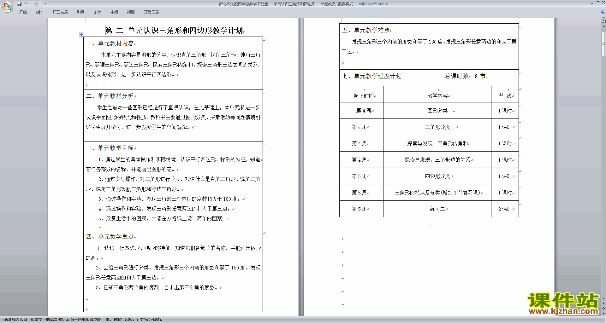Click cell 探索与发现：三角形内角和

point(437,144)
